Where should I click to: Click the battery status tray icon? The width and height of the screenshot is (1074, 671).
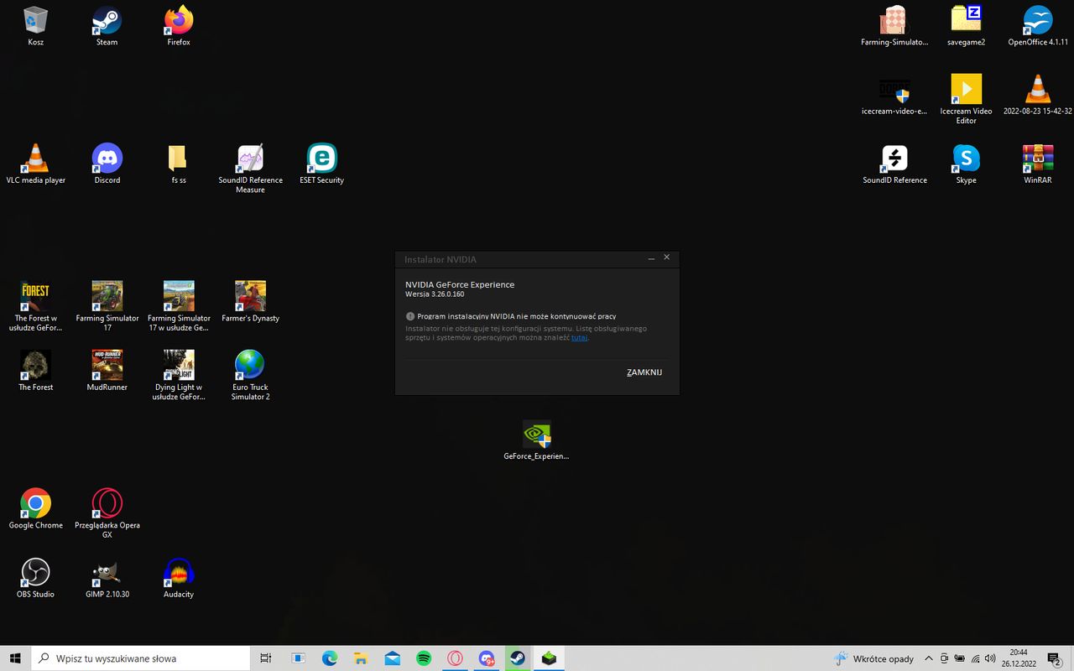(960, 658)
